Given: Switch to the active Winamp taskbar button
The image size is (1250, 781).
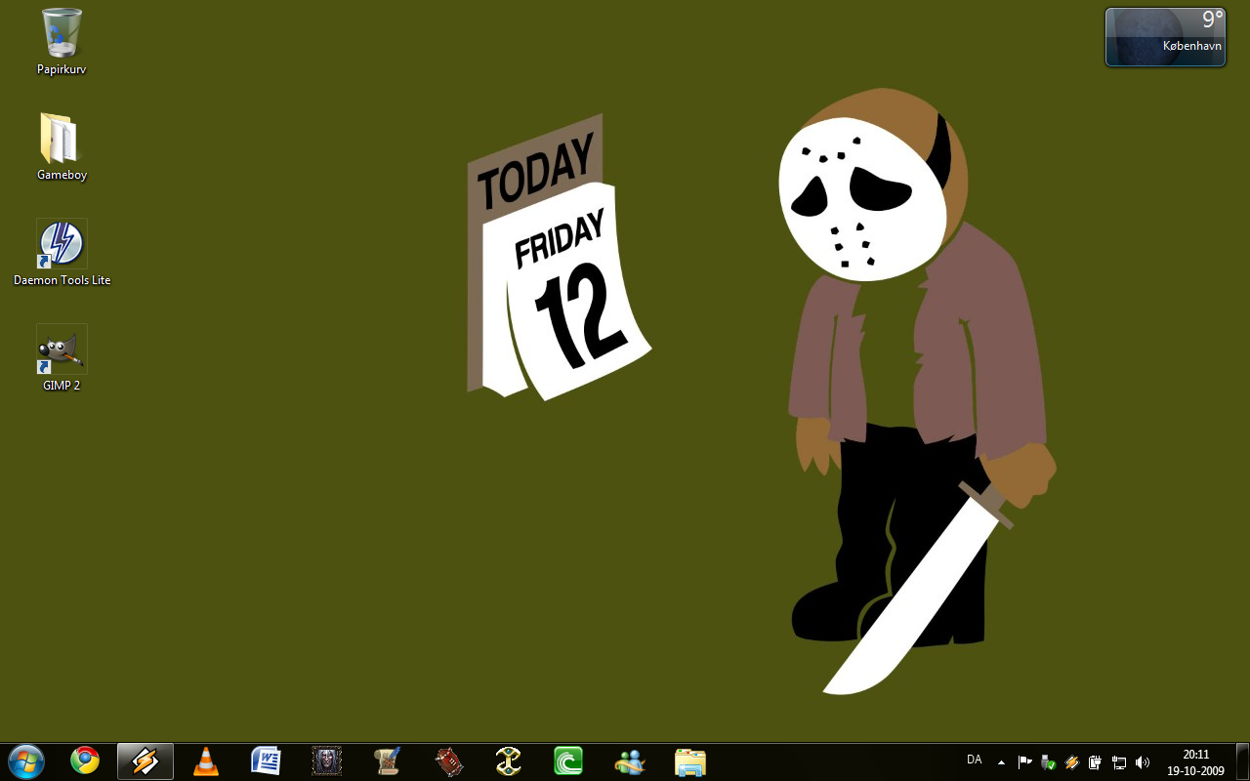Looking at the screenshot, I should click(146, 760).
